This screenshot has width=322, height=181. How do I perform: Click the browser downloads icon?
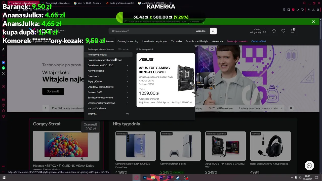tap(313, 10)
